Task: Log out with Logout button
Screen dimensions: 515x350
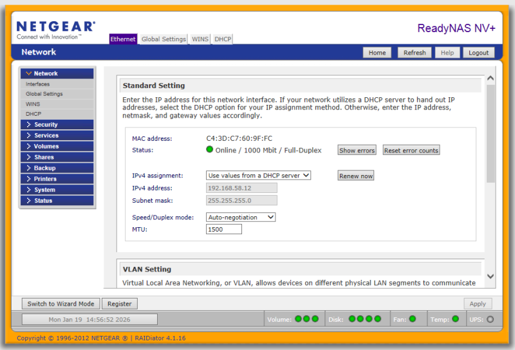Action: pos(478,53)
